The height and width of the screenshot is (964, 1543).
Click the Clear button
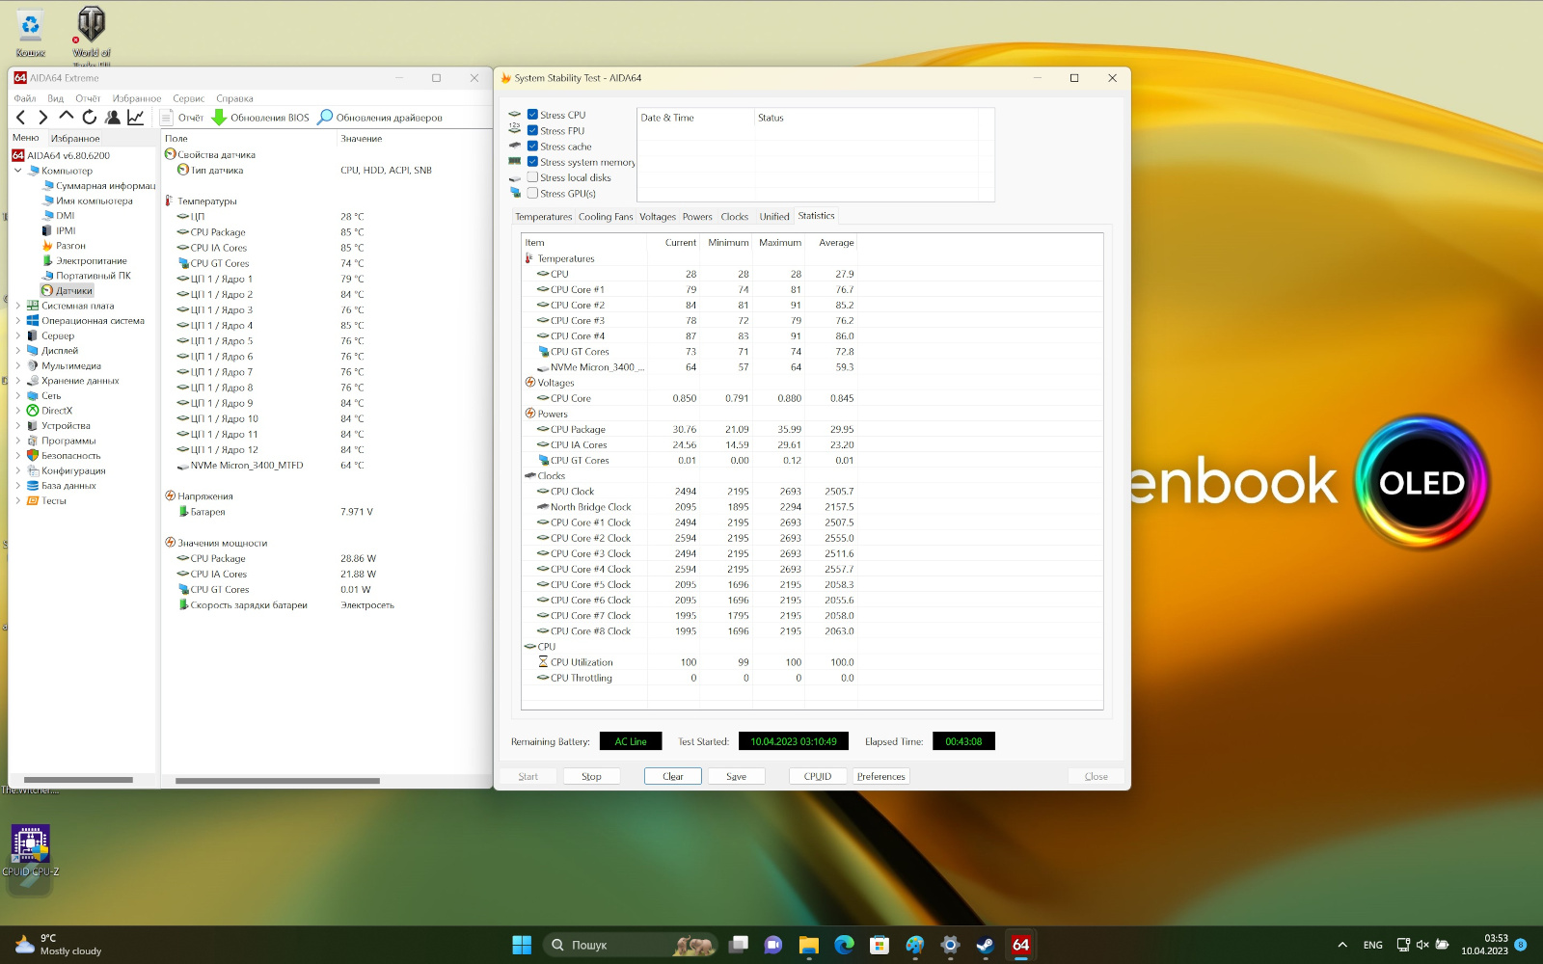pos(673,776)
